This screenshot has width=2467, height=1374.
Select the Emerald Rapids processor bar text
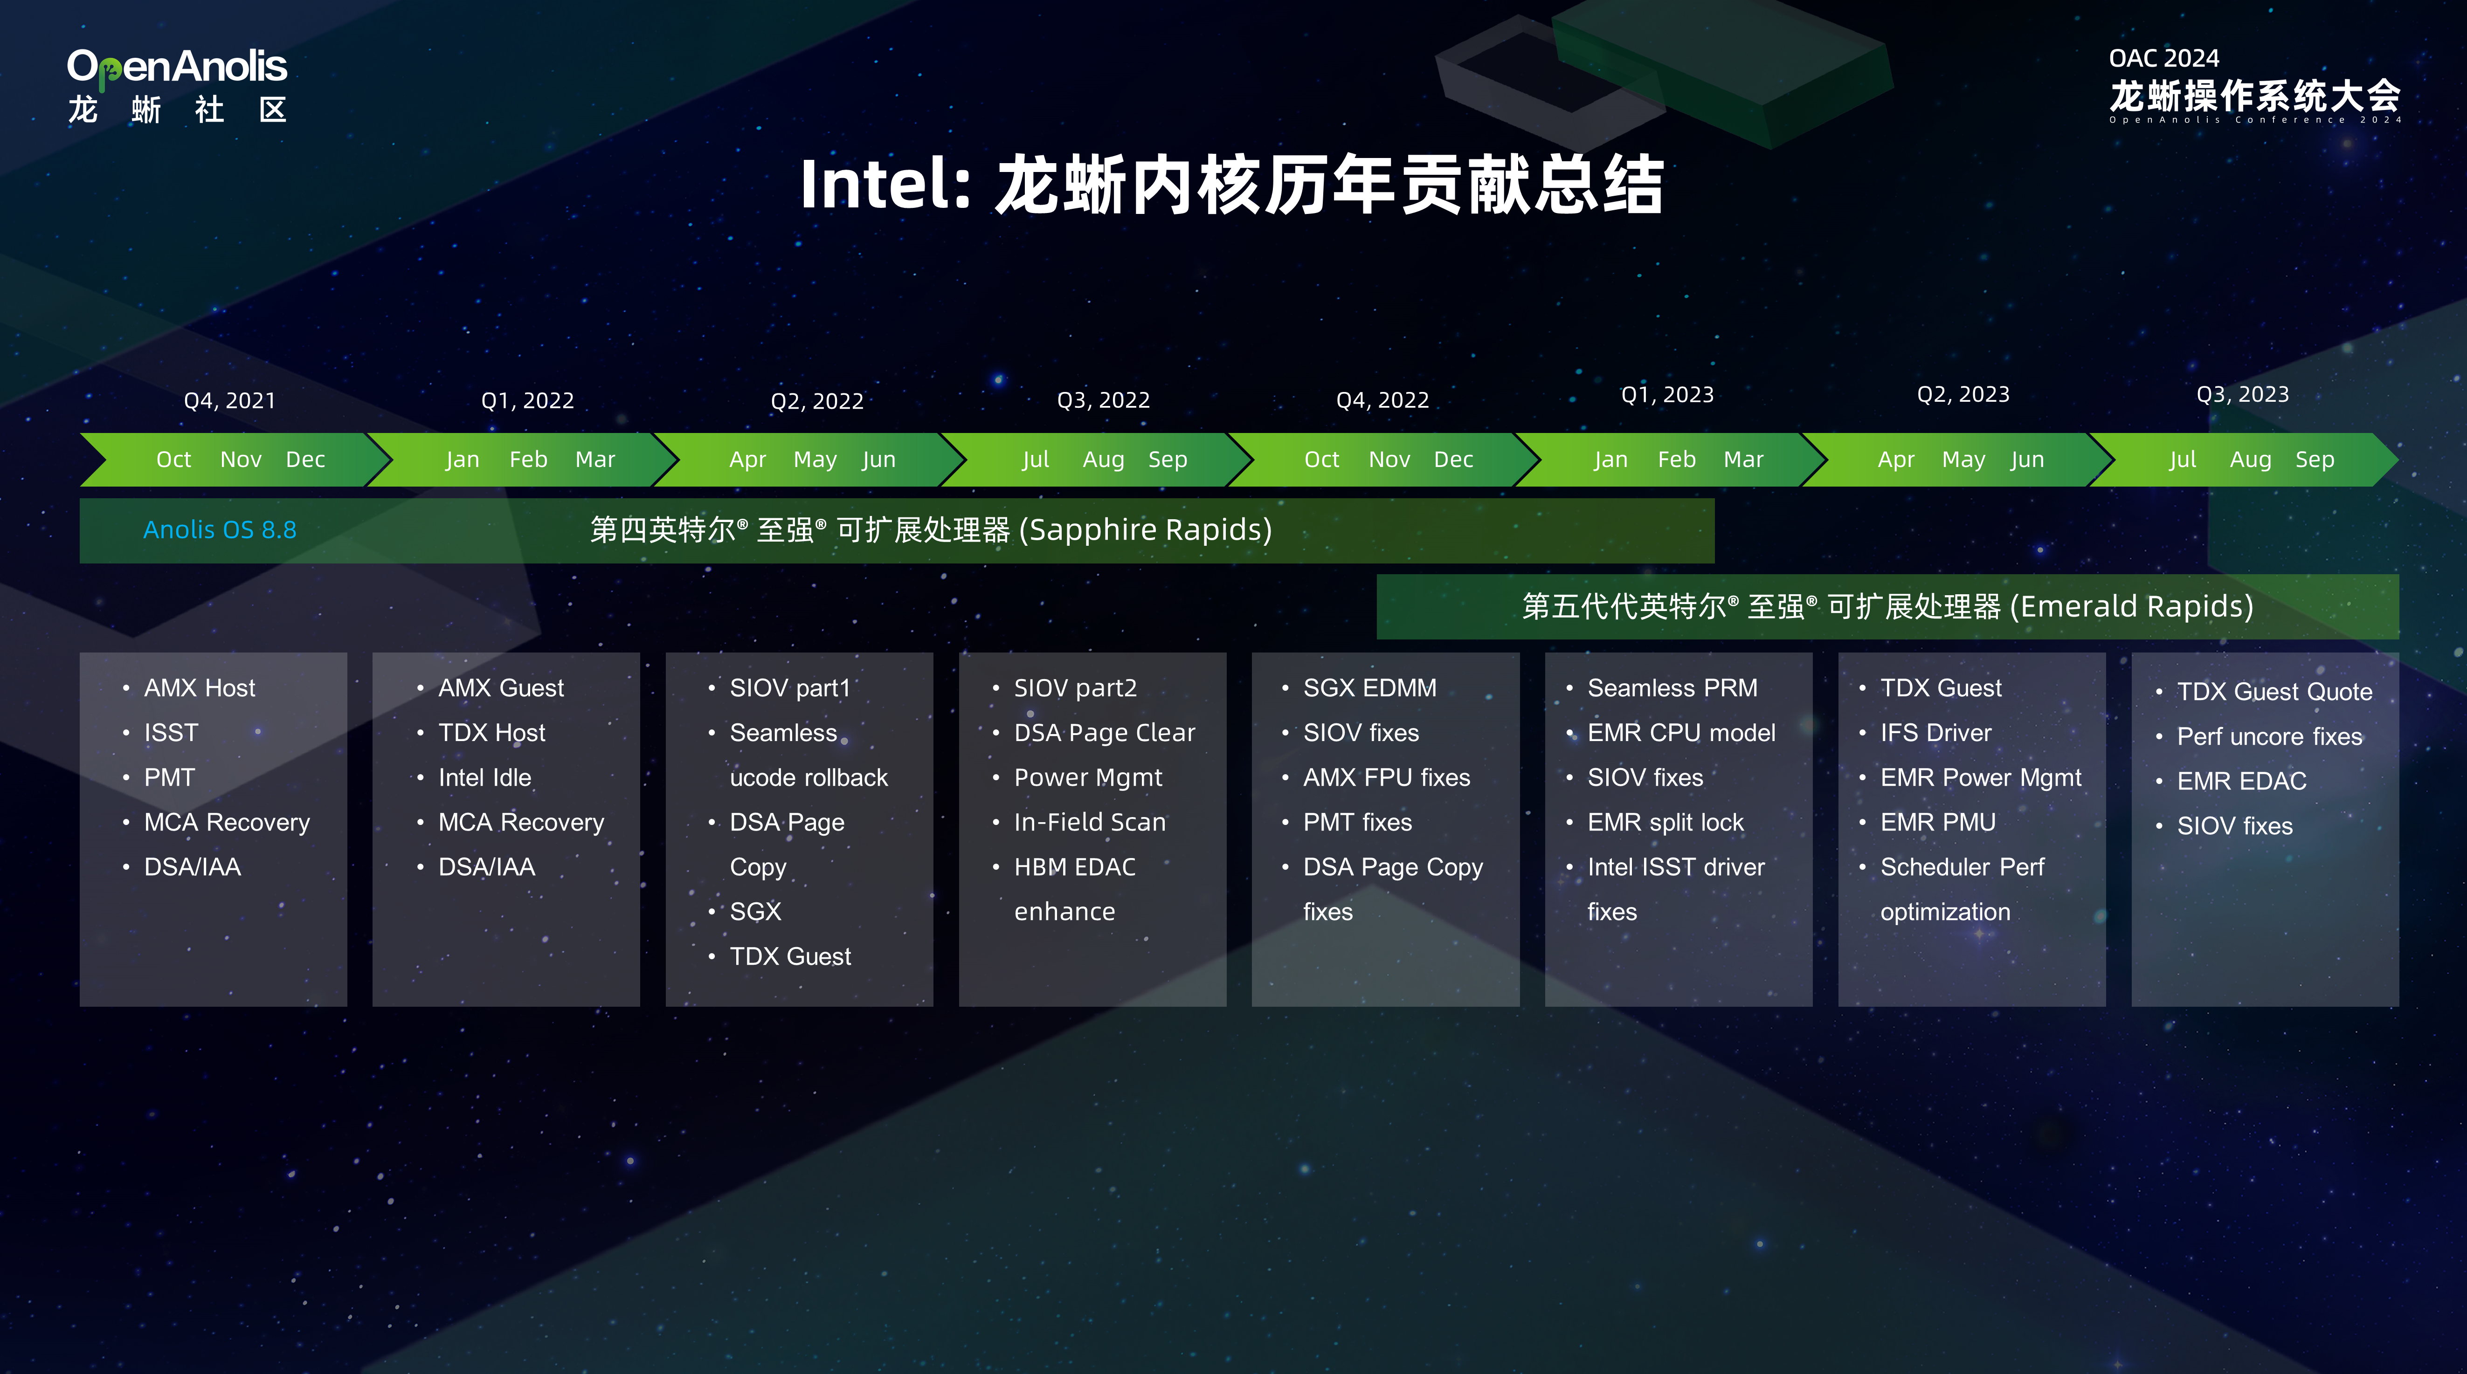coord(1887,606)
